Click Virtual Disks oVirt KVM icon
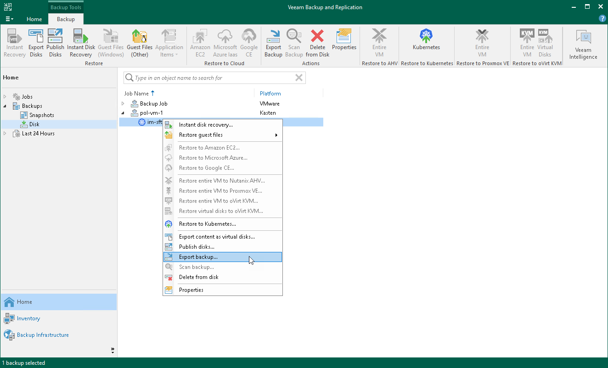This screenshot has height=368, width=608. point(545,43)
